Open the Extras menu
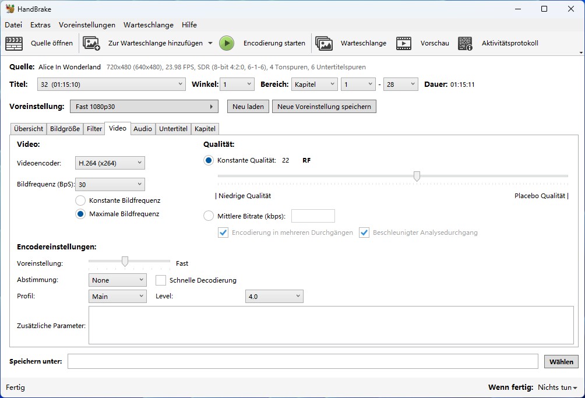Viewport: 585px width, 398px height. [40, 24]
